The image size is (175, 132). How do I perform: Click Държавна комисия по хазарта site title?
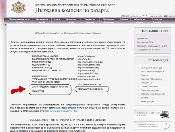coord(72,10)
